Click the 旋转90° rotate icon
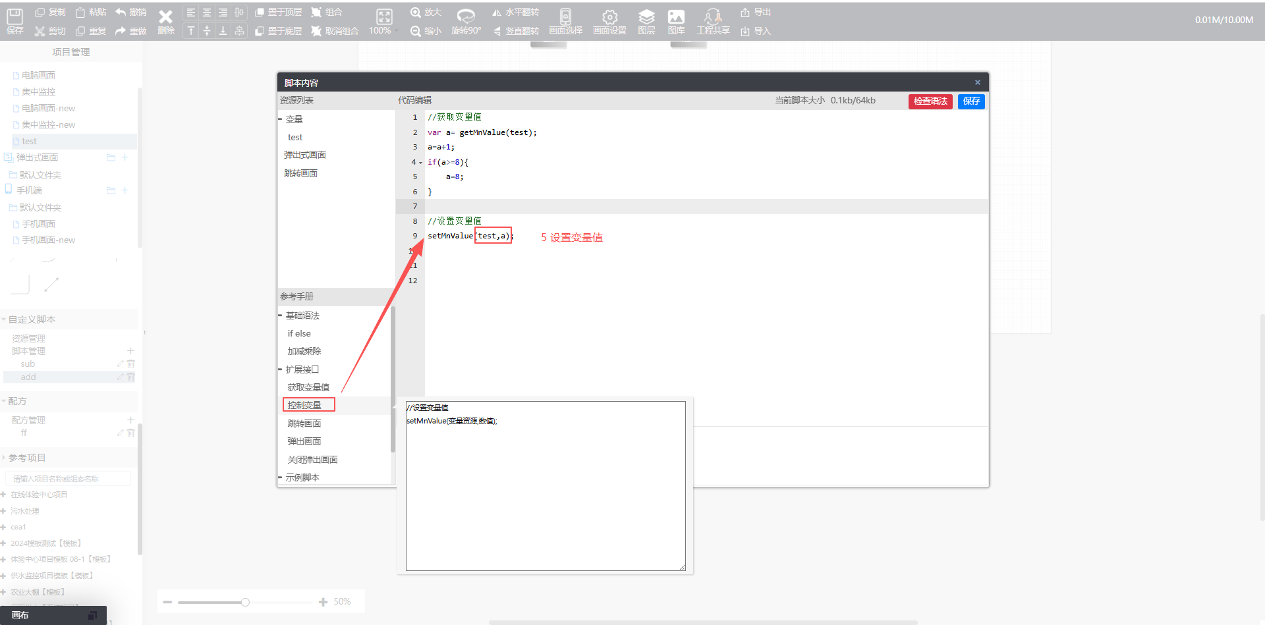 (466, 16)
